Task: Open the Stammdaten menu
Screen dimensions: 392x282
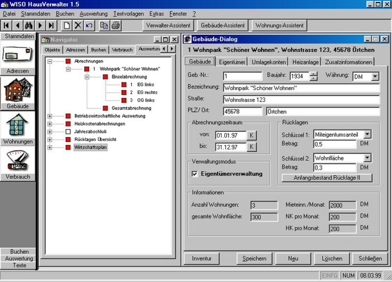Action: click(x=35, y=14)
